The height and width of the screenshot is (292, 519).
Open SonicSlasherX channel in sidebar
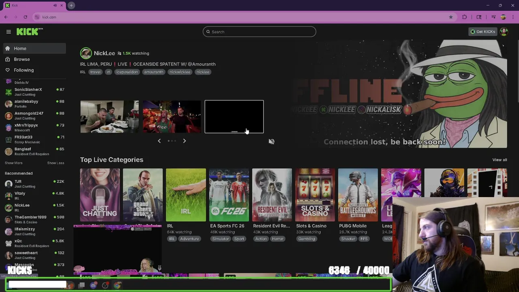coord(34,92)
